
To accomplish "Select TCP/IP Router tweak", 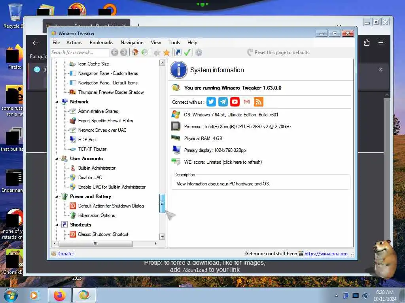I will pyautogui.click(x=92, y=149).
